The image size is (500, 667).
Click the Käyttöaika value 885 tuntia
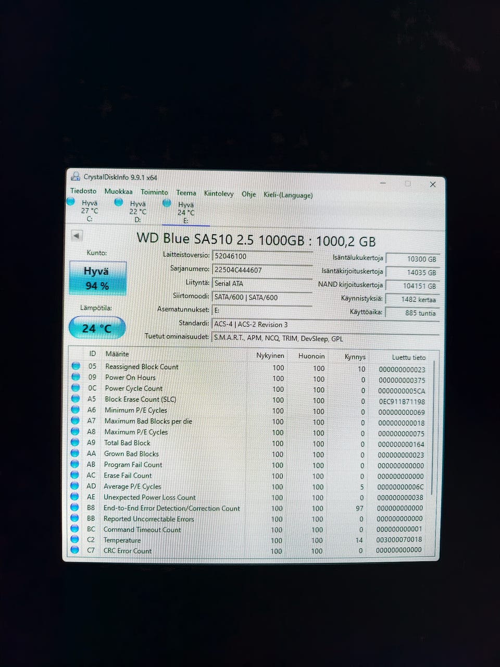(x=413, y=313)
